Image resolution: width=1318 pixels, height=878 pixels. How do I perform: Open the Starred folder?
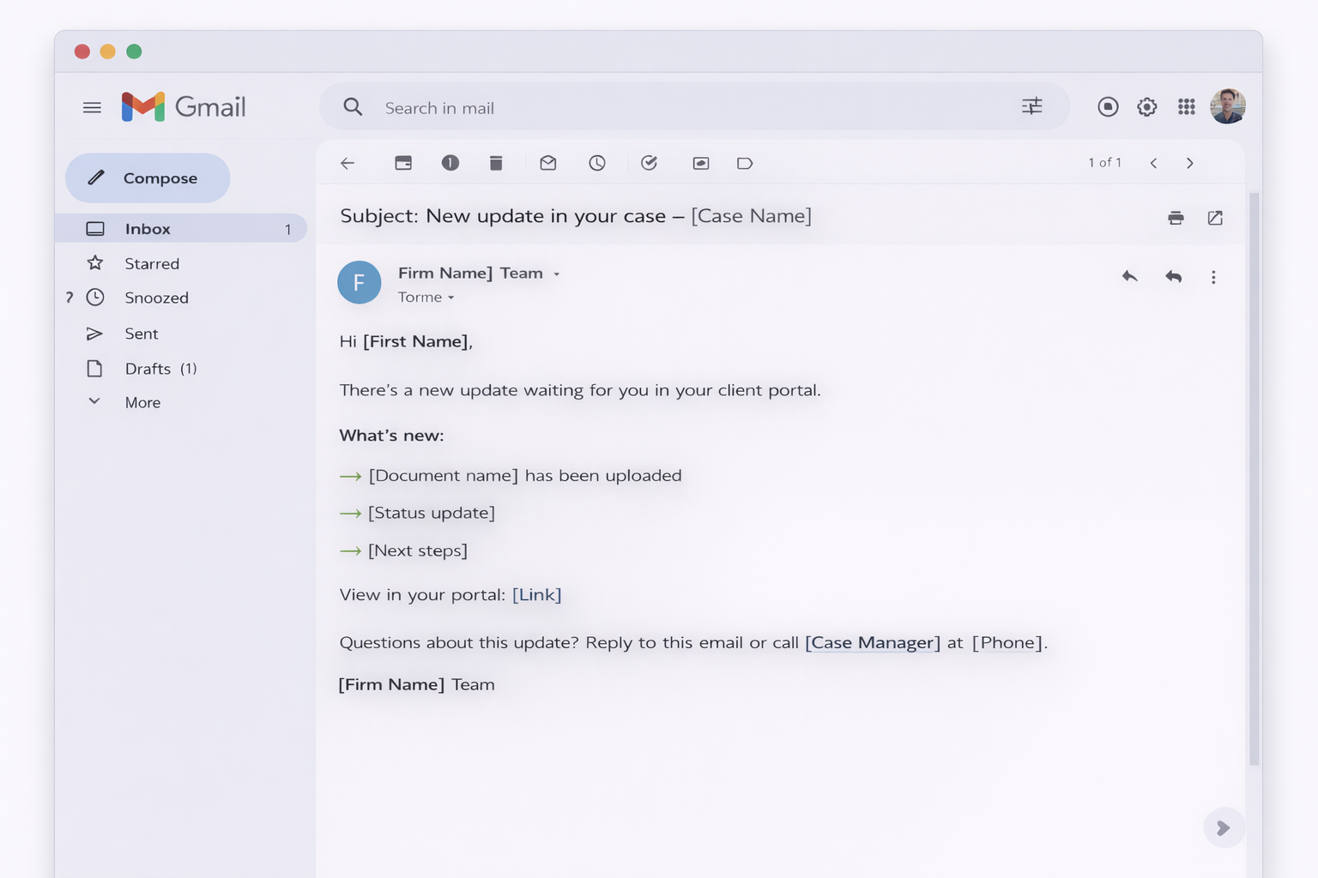(151, 263)
